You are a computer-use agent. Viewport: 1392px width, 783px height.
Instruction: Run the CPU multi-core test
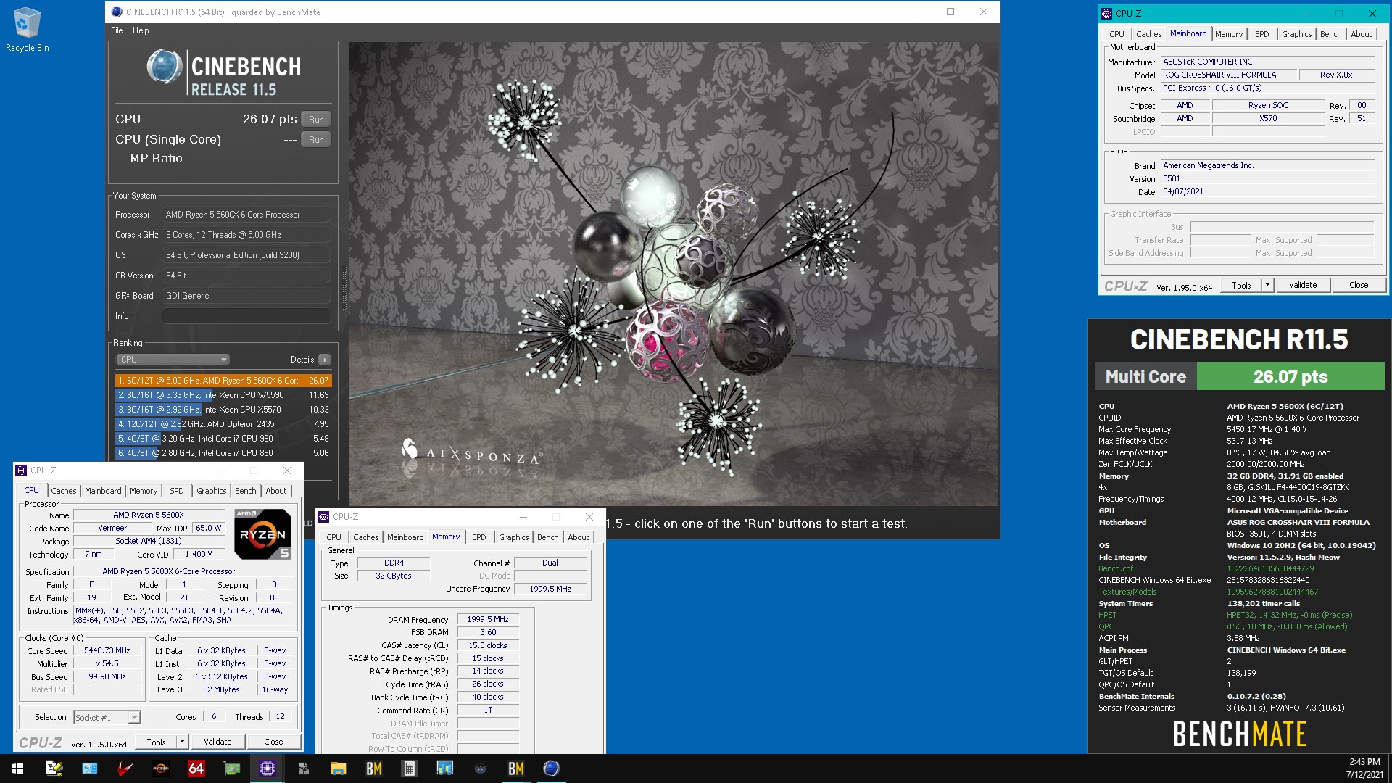click(x=316, y=120)
